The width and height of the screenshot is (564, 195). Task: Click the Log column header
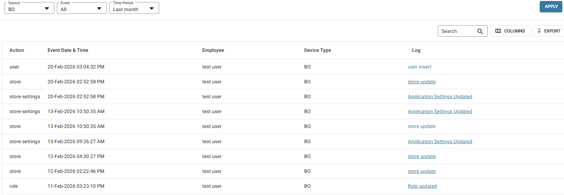(416, 50)
